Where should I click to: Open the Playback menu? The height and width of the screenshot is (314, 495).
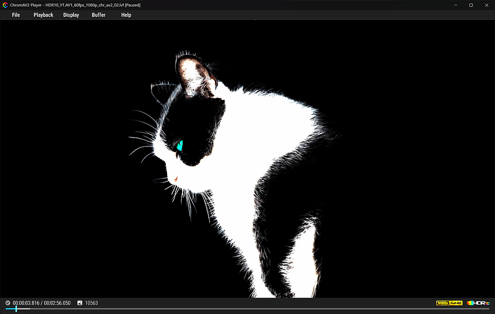(43, 15)
